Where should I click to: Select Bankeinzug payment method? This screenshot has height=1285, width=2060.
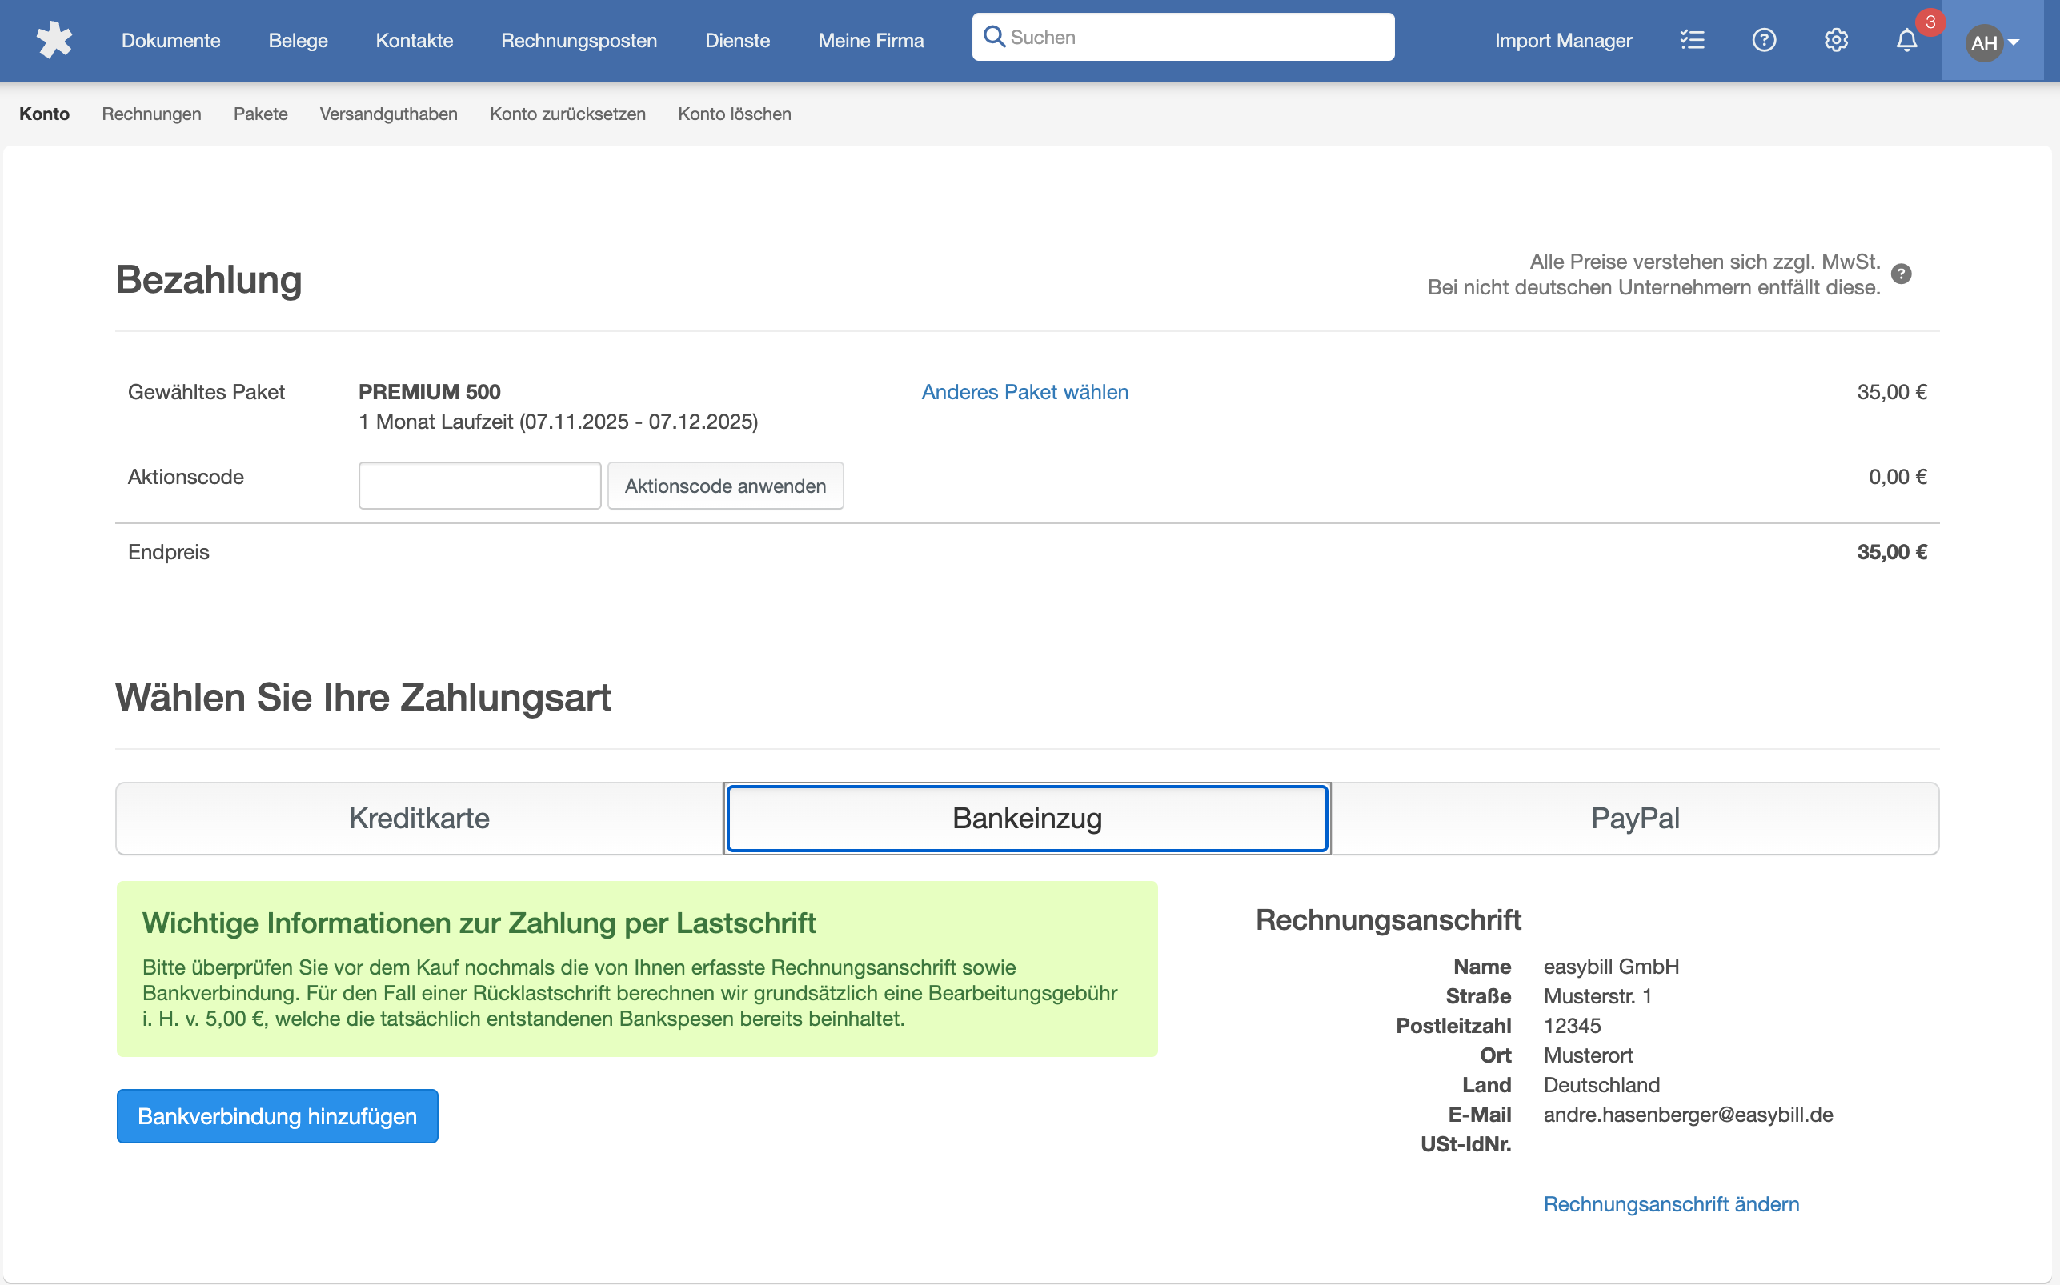pos(1027,818)
